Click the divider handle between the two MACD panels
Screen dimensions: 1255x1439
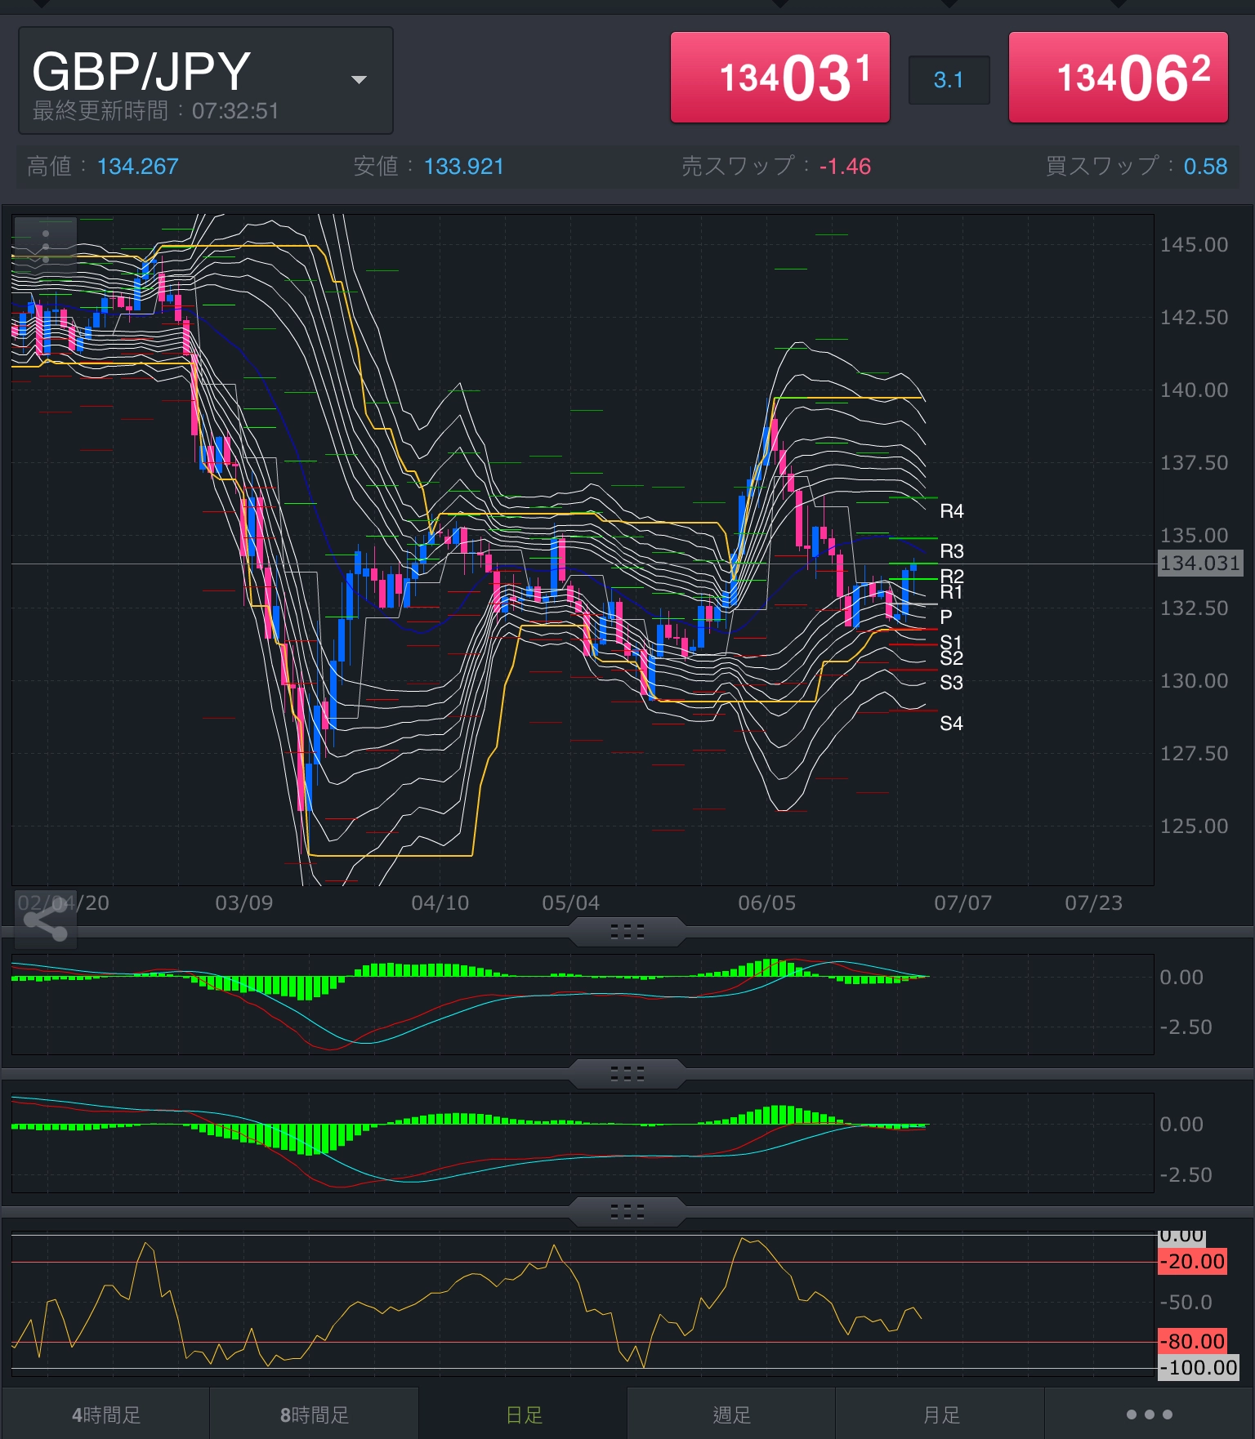(x=627, y=1074)
